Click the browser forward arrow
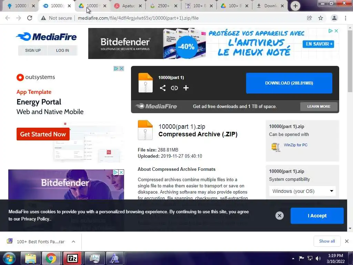Image resolution: width=353 pixels, height=265 pixels. (x=19, y=18)
